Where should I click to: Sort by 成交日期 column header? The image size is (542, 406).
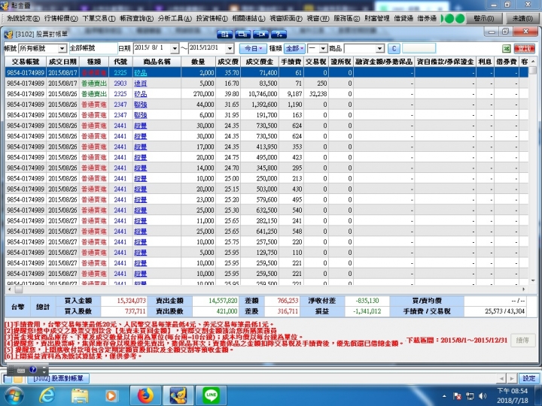[62, 62]
